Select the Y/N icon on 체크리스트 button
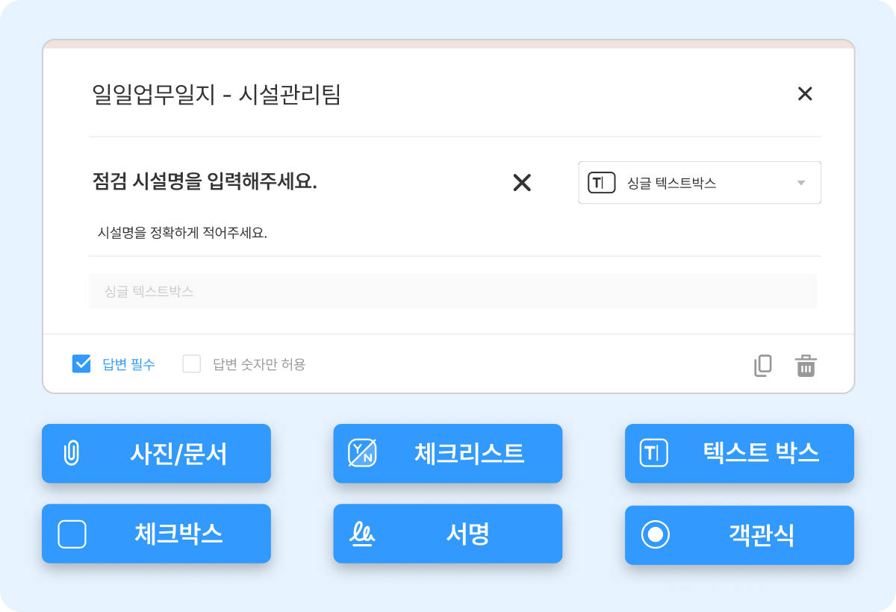The width and height of the screenshot is (896, 612). [364, 454]
